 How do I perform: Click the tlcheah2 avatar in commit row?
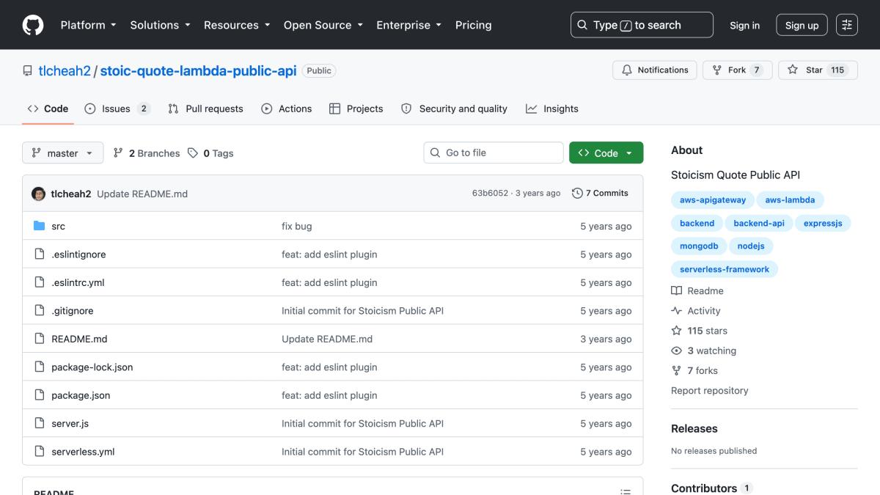pos(39,194)
